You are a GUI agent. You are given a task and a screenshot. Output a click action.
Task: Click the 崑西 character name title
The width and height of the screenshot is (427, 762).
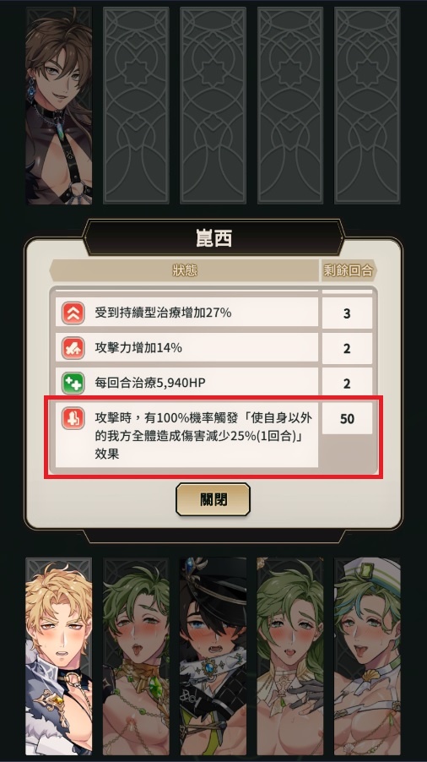coord(213,238)
